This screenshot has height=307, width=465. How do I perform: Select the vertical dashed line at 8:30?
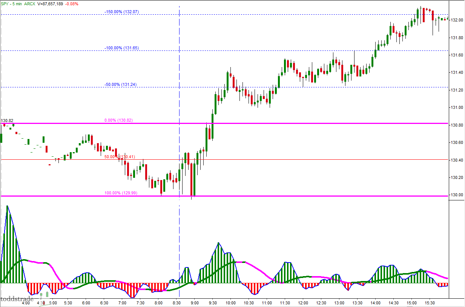(179, 113)
